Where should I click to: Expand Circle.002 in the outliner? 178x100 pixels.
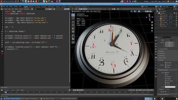tap(159, 22)
